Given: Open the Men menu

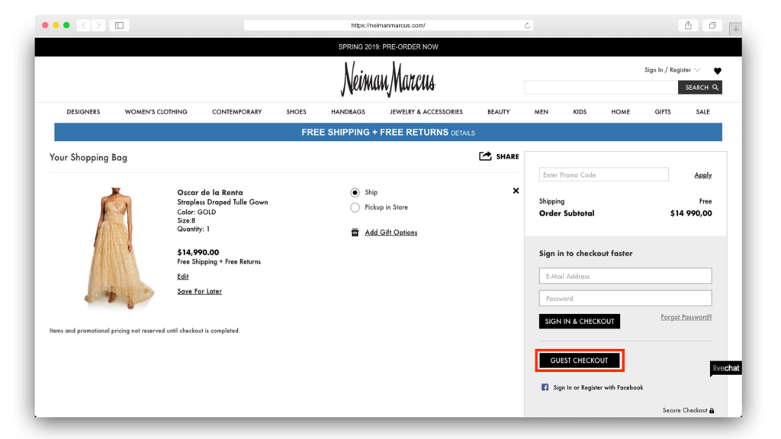Looking at the screenshot, I should coord(541,112).
